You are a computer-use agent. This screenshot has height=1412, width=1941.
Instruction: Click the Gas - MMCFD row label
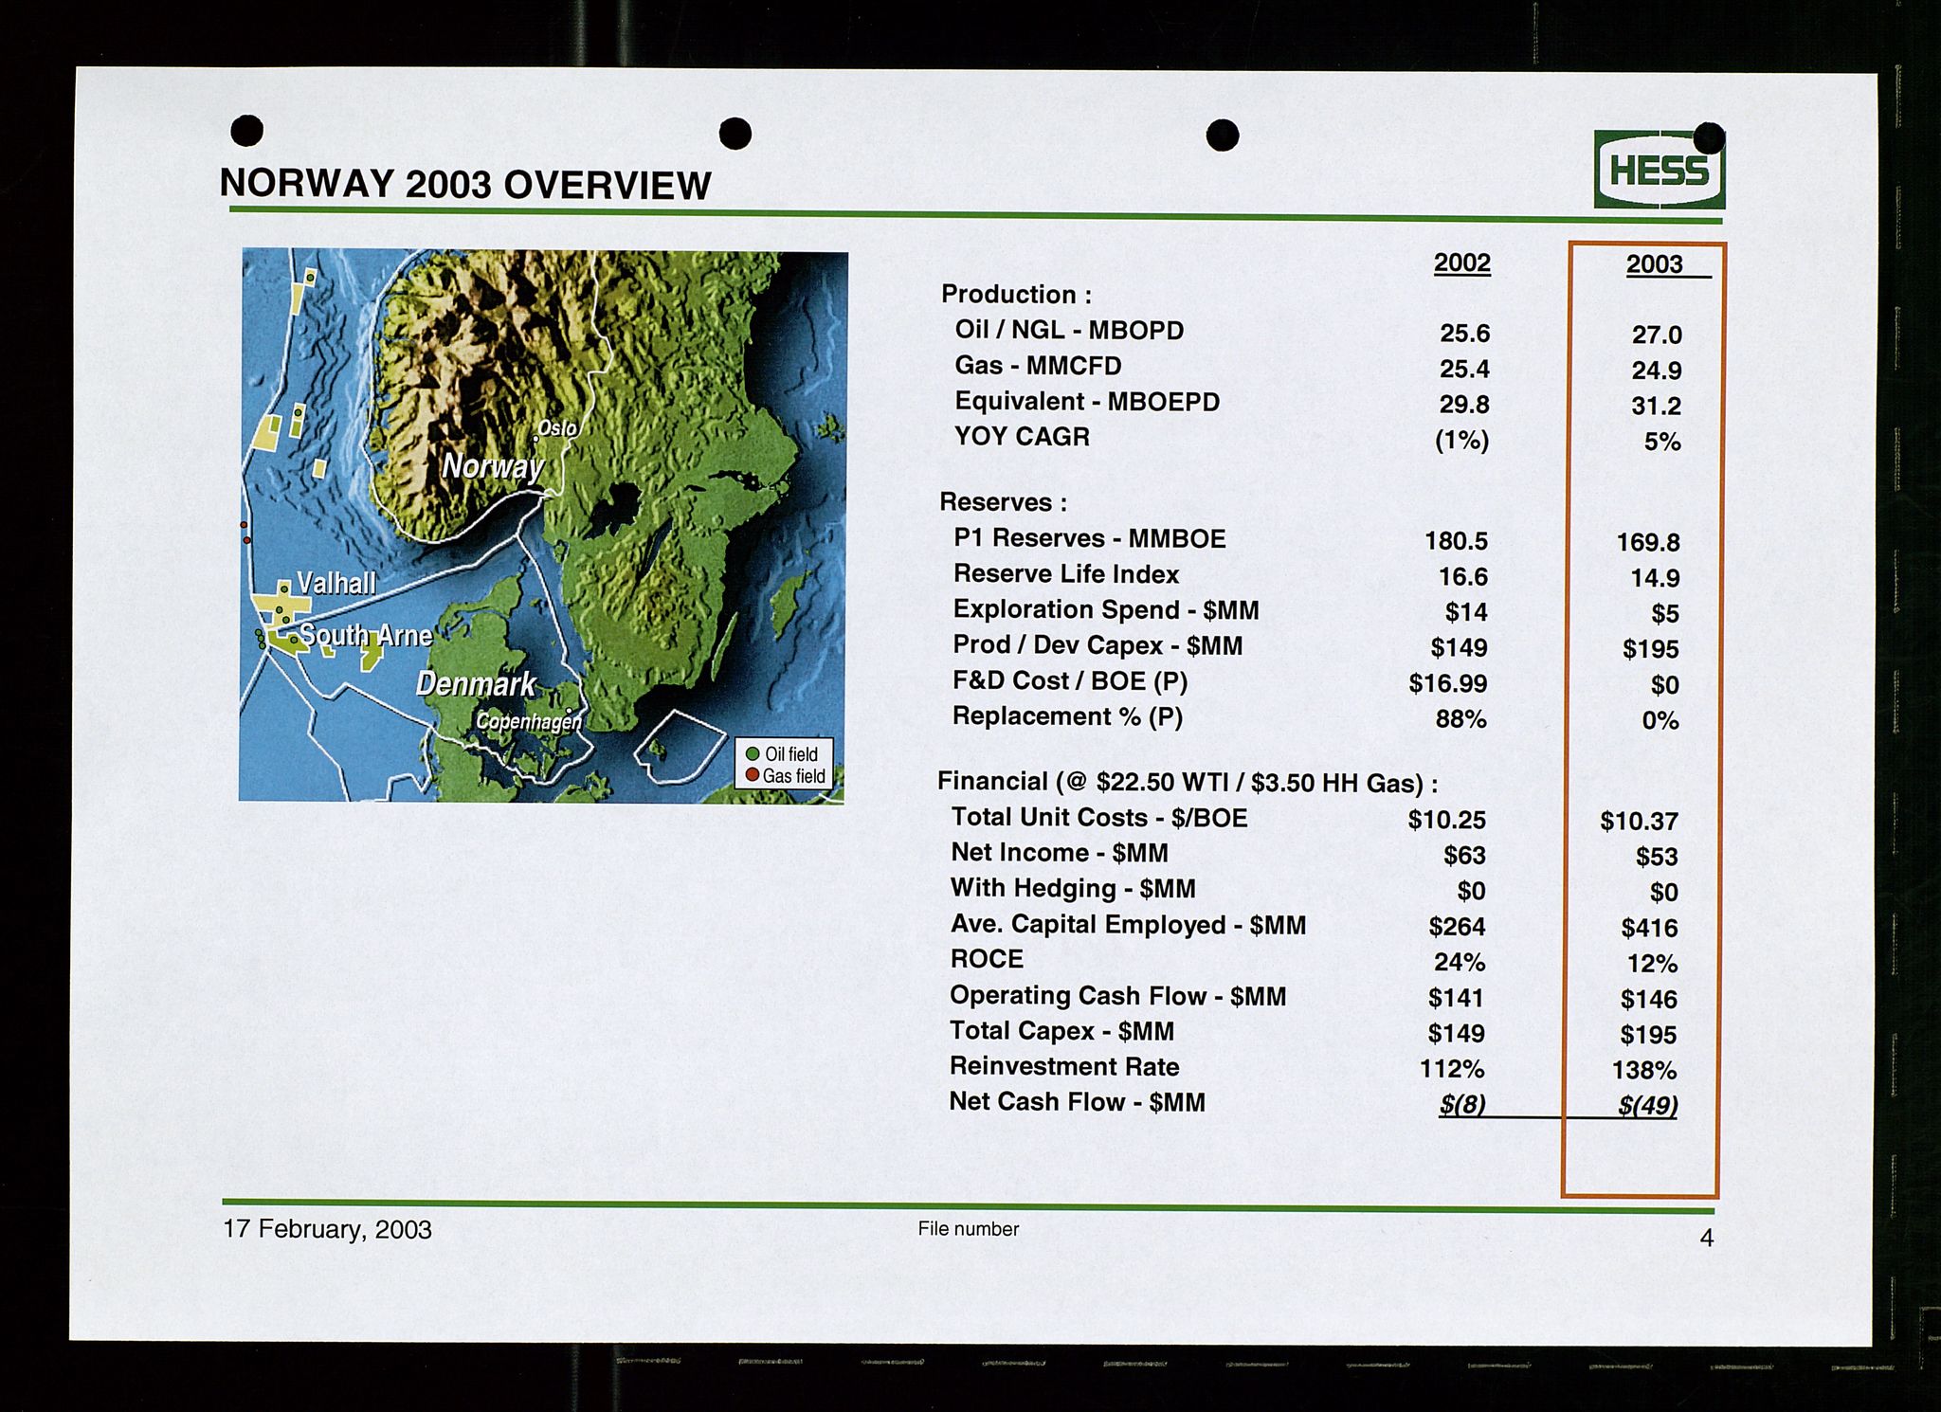coord(1038,366)
